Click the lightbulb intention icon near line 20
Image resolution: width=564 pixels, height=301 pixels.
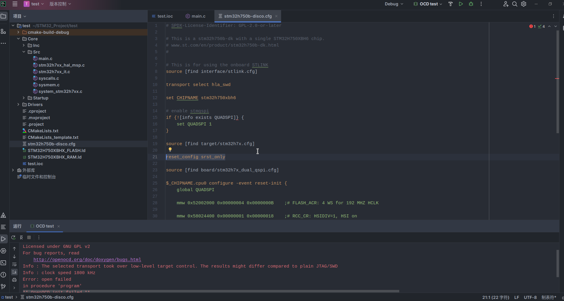pyautogui.click(x=170, y=149)
